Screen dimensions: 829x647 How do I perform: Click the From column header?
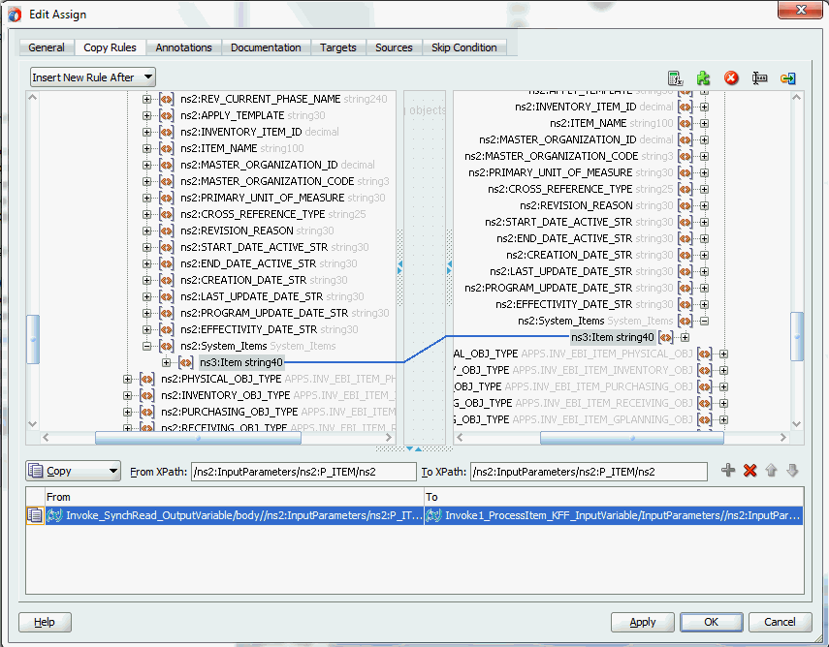[235, 497]
